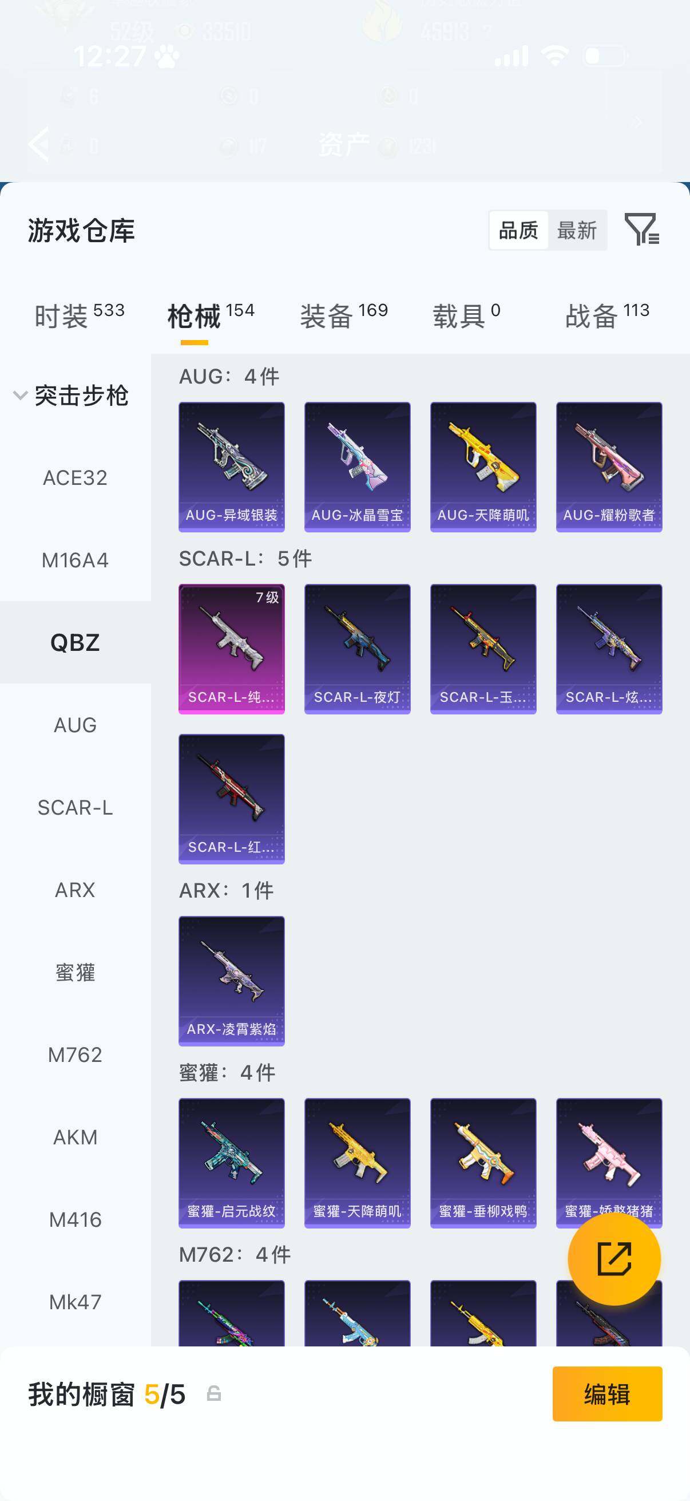The image size is (690, 1501).
Task: Switch sorting to 最新
Action: point(577,230)
